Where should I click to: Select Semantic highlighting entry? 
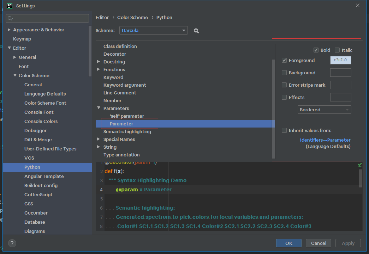click(x=127, y=131)
